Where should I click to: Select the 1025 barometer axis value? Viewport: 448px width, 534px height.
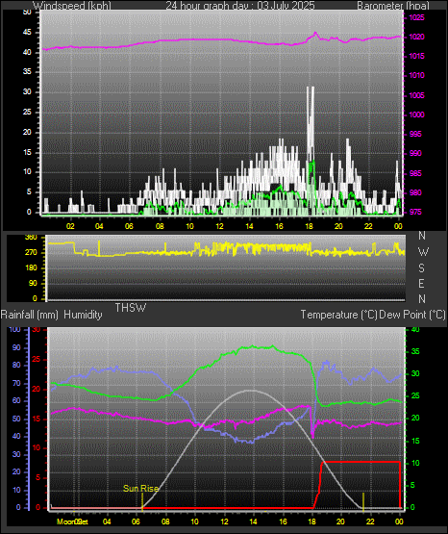416,17
